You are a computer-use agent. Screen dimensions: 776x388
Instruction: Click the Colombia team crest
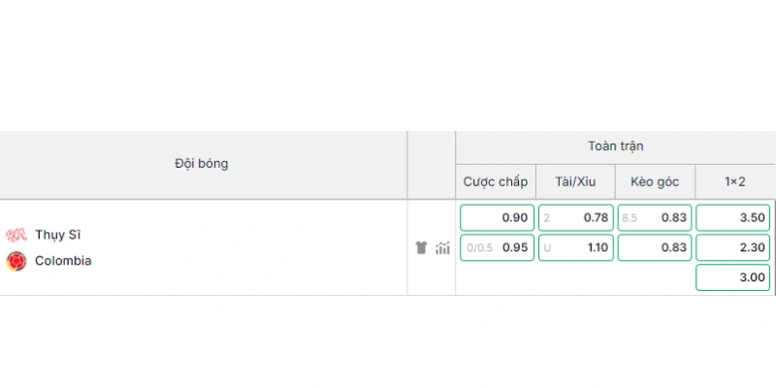(x=16, y=261)
